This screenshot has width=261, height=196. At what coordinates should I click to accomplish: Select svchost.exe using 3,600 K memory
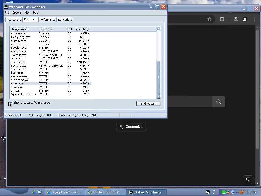50,55
